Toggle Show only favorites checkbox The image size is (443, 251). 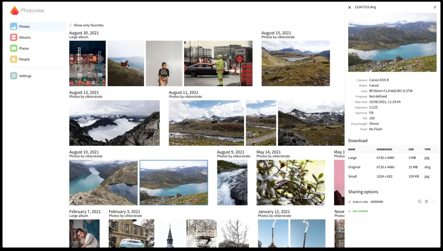pyautogui.click(x=71, y=25)
